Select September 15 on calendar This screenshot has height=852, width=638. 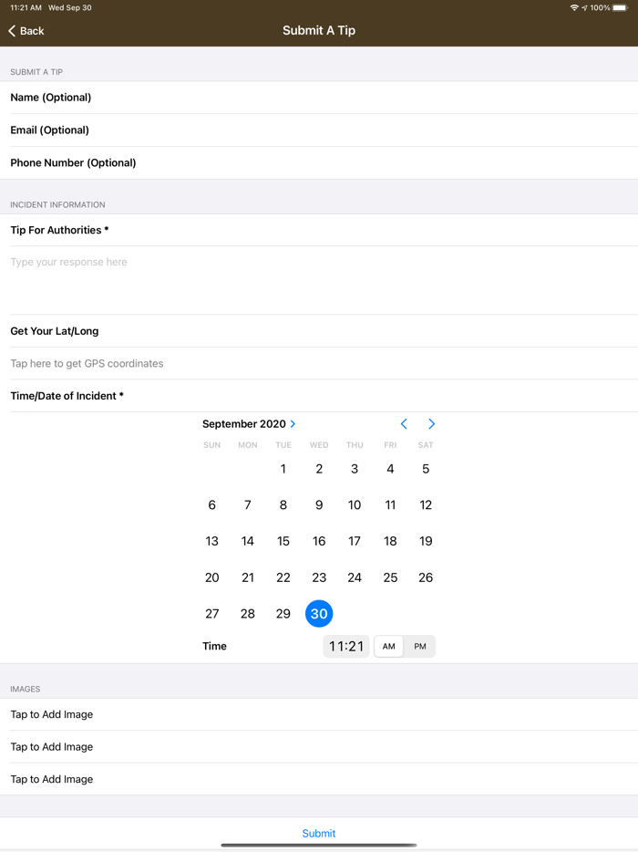(x=283, y=541)
